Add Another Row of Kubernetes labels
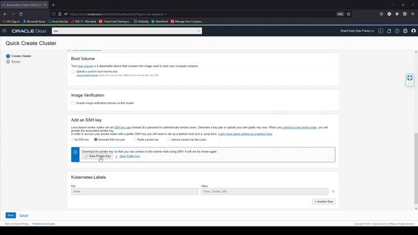This screenshot has height=235, width=418. 324,202
